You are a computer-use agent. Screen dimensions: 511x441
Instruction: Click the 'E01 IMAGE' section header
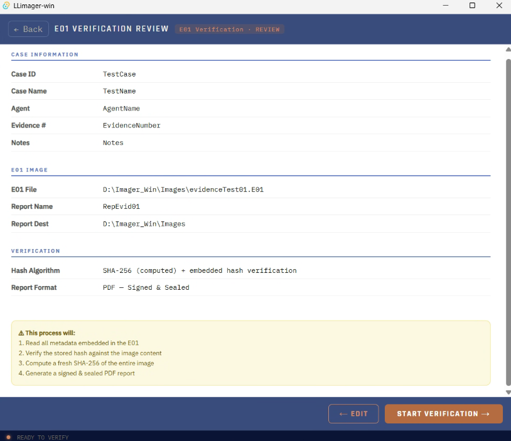[x=30, y=170]
